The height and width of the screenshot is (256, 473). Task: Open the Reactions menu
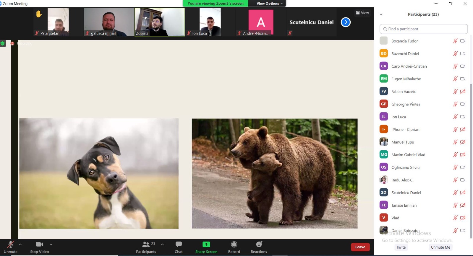pos(259,244)
